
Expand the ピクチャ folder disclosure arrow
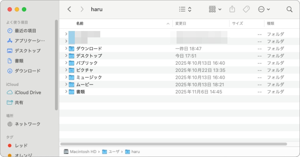pos(66,70)
